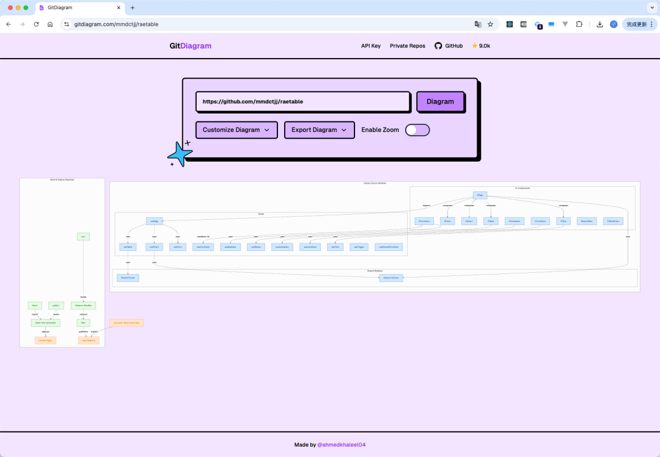Click the blue card-shaped extension icon
Screen dimensions: 660x457
point(551,24)
